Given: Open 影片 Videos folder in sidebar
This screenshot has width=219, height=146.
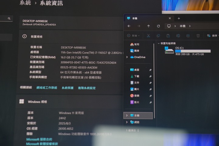Looking at the screenshot, I should pyautogui.click(x=135, y=102).
